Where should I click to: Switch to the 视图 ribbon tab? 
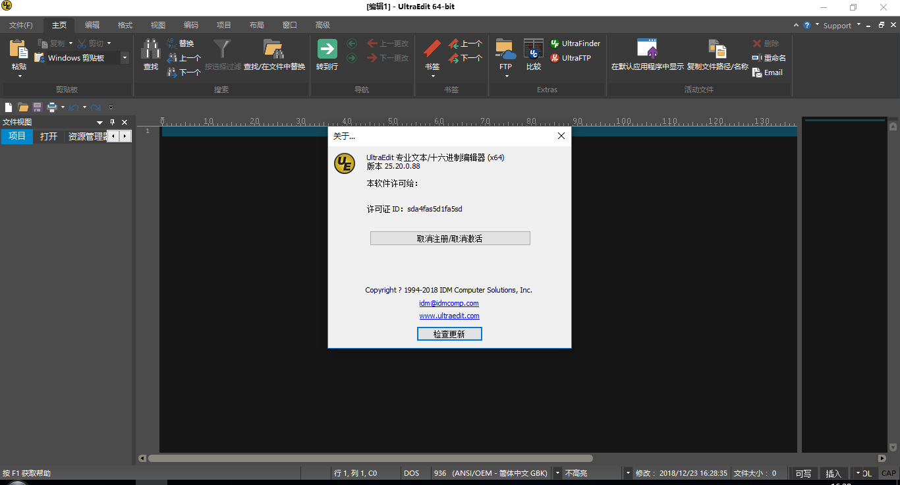[158, 25]
